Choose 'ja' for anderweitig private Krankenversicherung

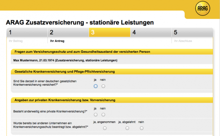[96, 114]
